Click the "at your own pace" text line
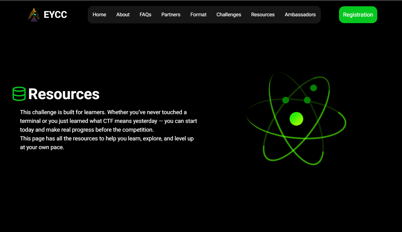 click(x=42, y=148)
